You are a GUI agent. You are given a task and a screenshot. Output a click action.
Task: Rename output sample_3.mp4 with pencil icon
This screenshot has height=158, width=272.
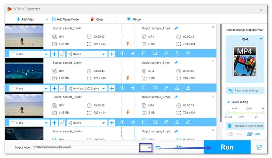[x=176, y=97]
